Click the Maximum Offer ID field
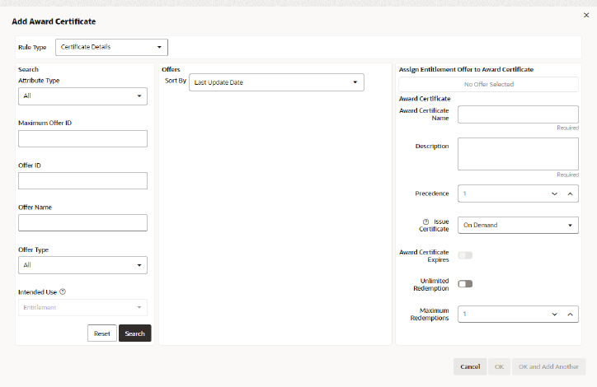This screenshot has width=597, height=387. tap(82, 139)
